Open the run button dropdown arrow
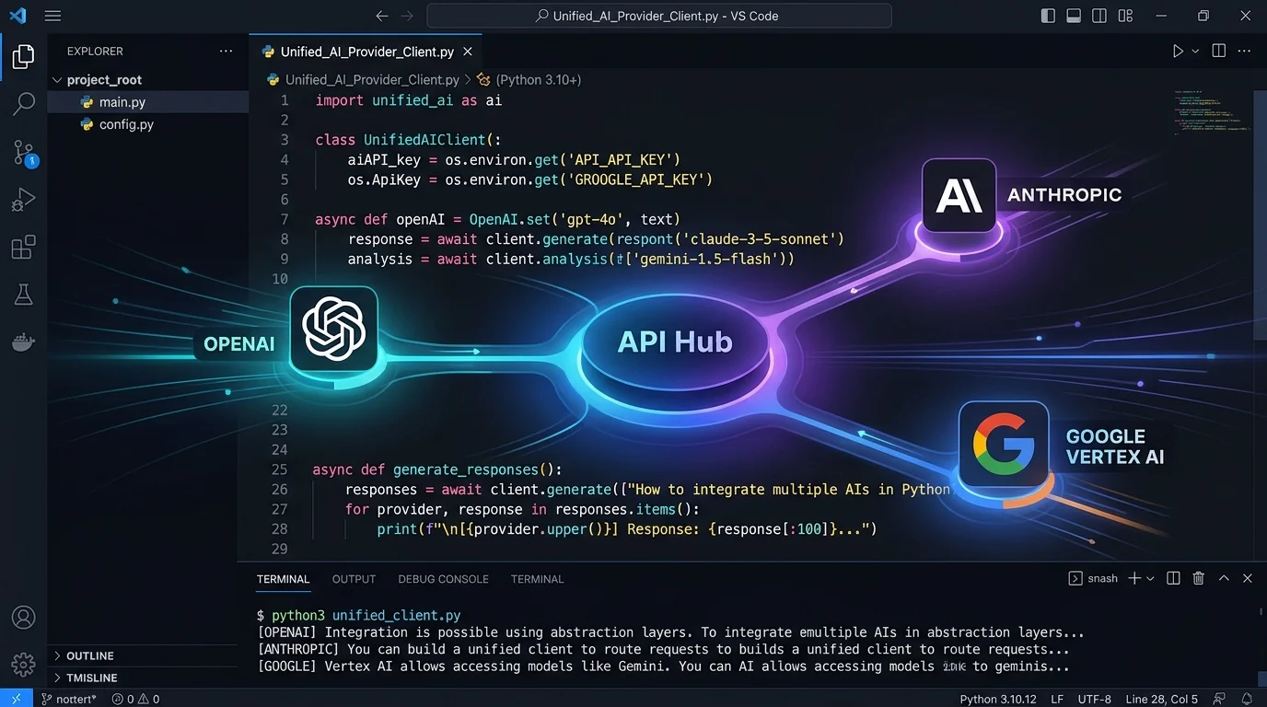Screen dimensions: 1267x707 pos(1195,52)
